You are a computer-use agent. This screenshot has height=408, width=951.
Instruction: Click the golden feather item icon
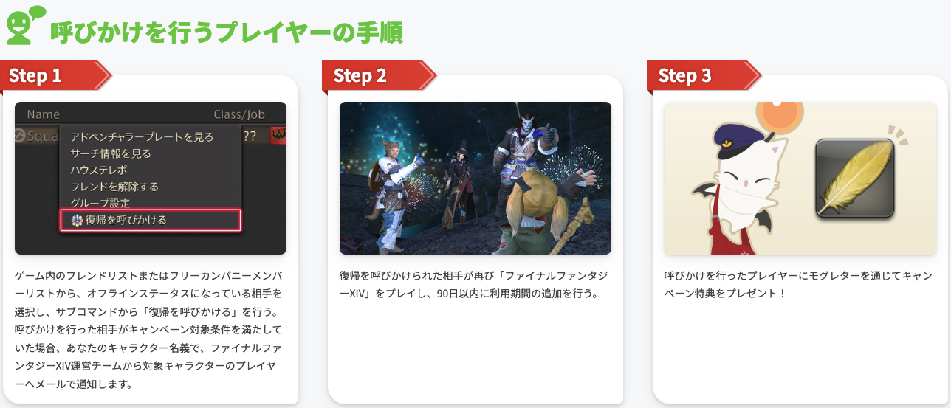[x=854, y=179]
